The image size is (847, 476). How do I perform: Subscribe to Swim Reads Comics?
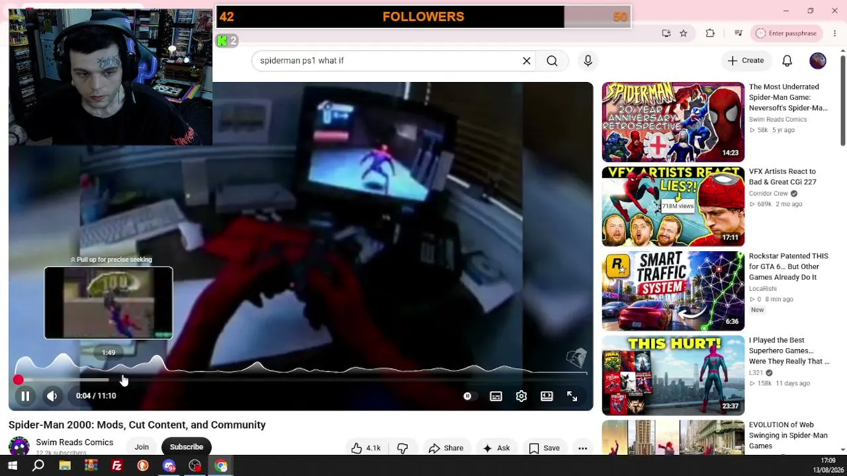(187, 447)
